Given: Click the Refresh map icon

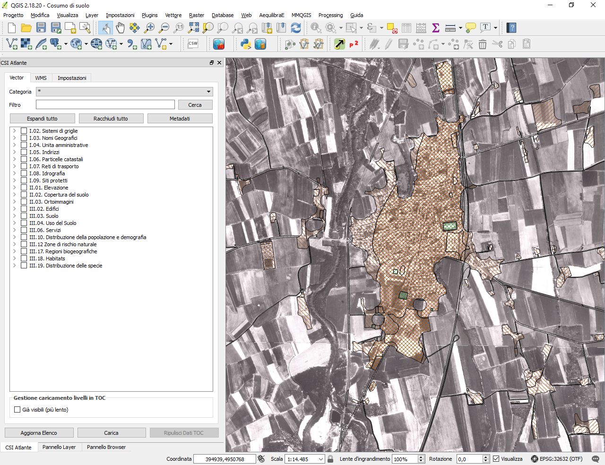Looking at the screenshot, I should click(296, 28).
